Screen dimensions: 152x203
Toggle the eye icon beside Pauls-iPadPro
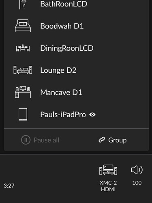pyautogui.click(x=92, y=114)
